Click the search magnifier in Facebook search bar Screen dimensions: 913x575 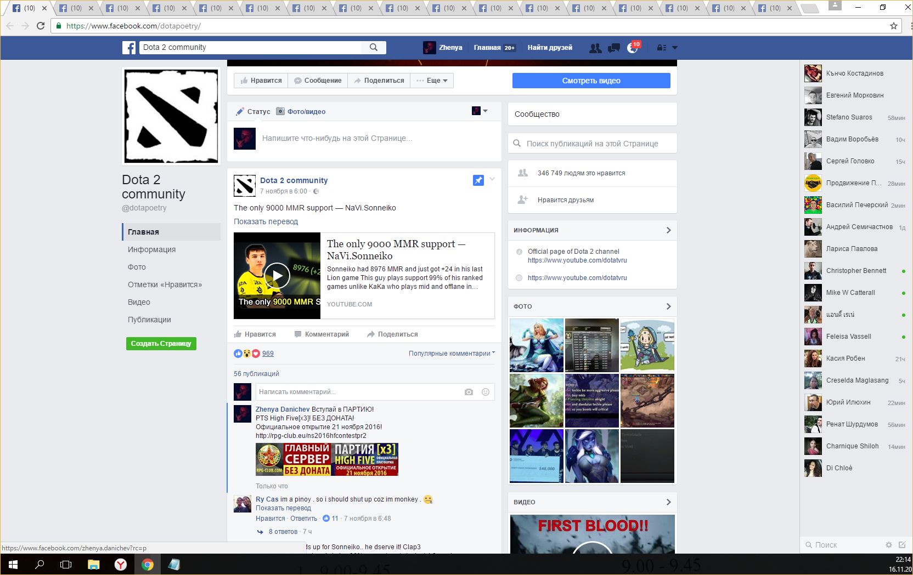point(374,48)
